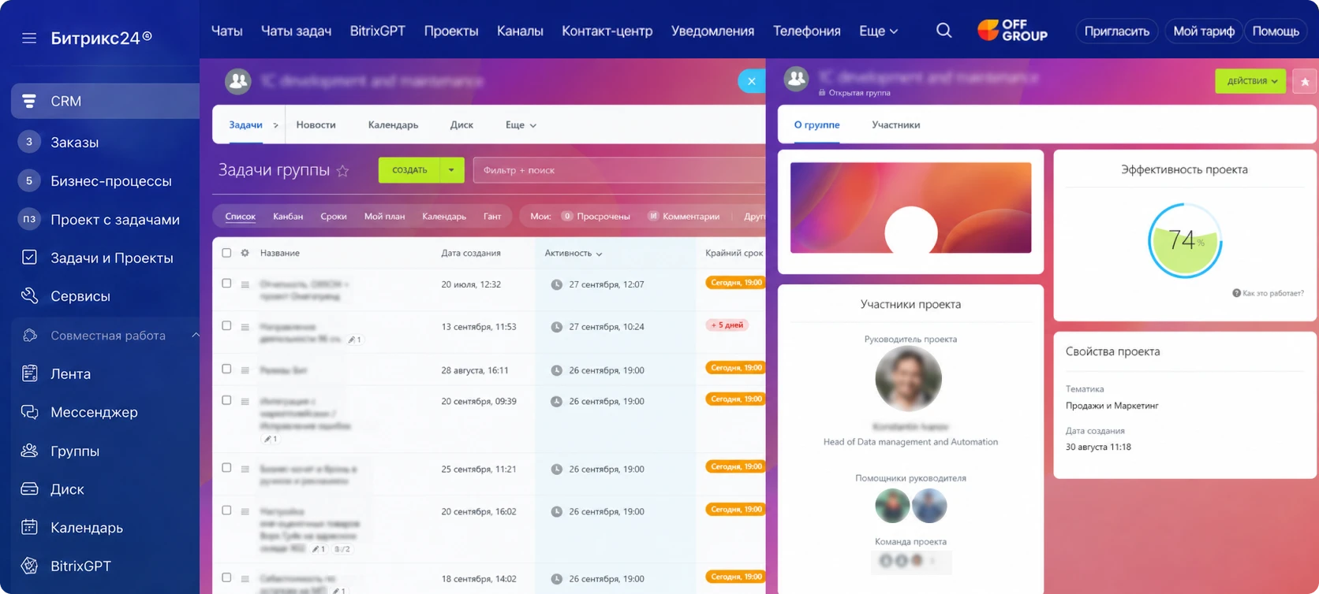
Task: Toggle the select-all checkbox in the task table header
Action: [x=226, y=253]
